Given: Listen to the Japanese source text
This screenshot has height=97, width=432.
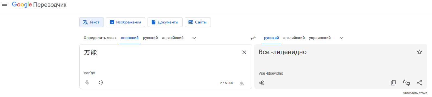Looking at the screenshot, I should click(100, 82).
